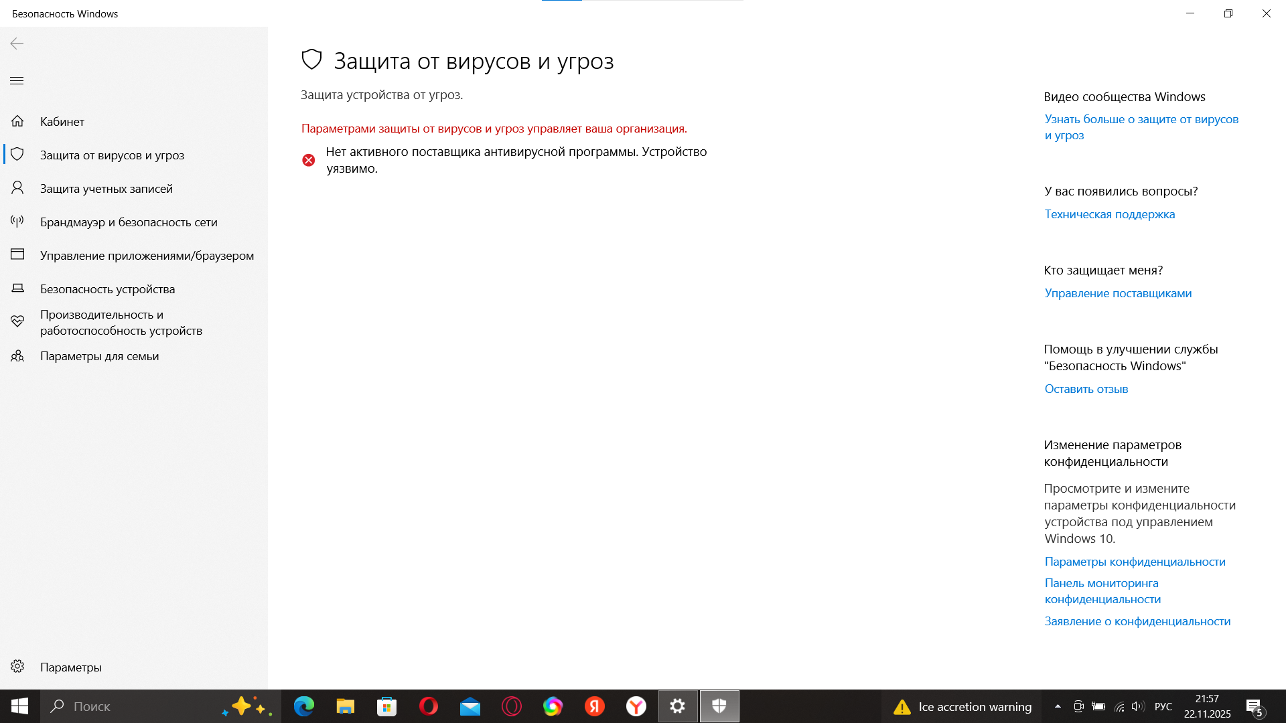Open clock showing 21:57 22.11.2025
The height and width of the screenshot is (723, 1286).
(1207, 706)
